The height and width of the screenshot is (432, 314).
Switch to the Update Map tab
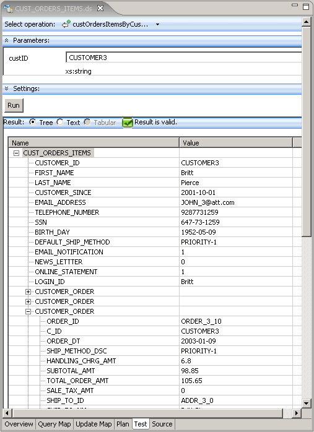[94, 424]
